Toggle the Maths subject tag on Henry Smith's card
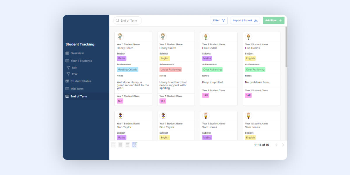350x175 pixels. [x=121, y=58]
